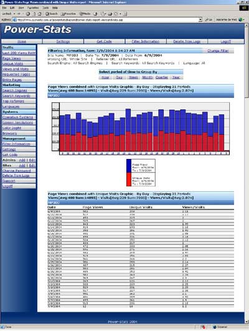Click the Change Filter link
Viewport: 249px width, 331px height.
point(218,51)
